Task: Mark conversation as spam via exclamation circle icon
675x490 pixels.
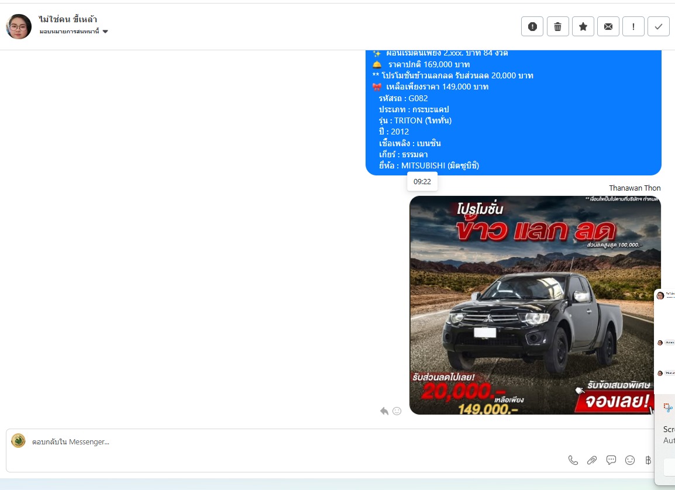Action: pyautogui.click(x=532, y=27)
